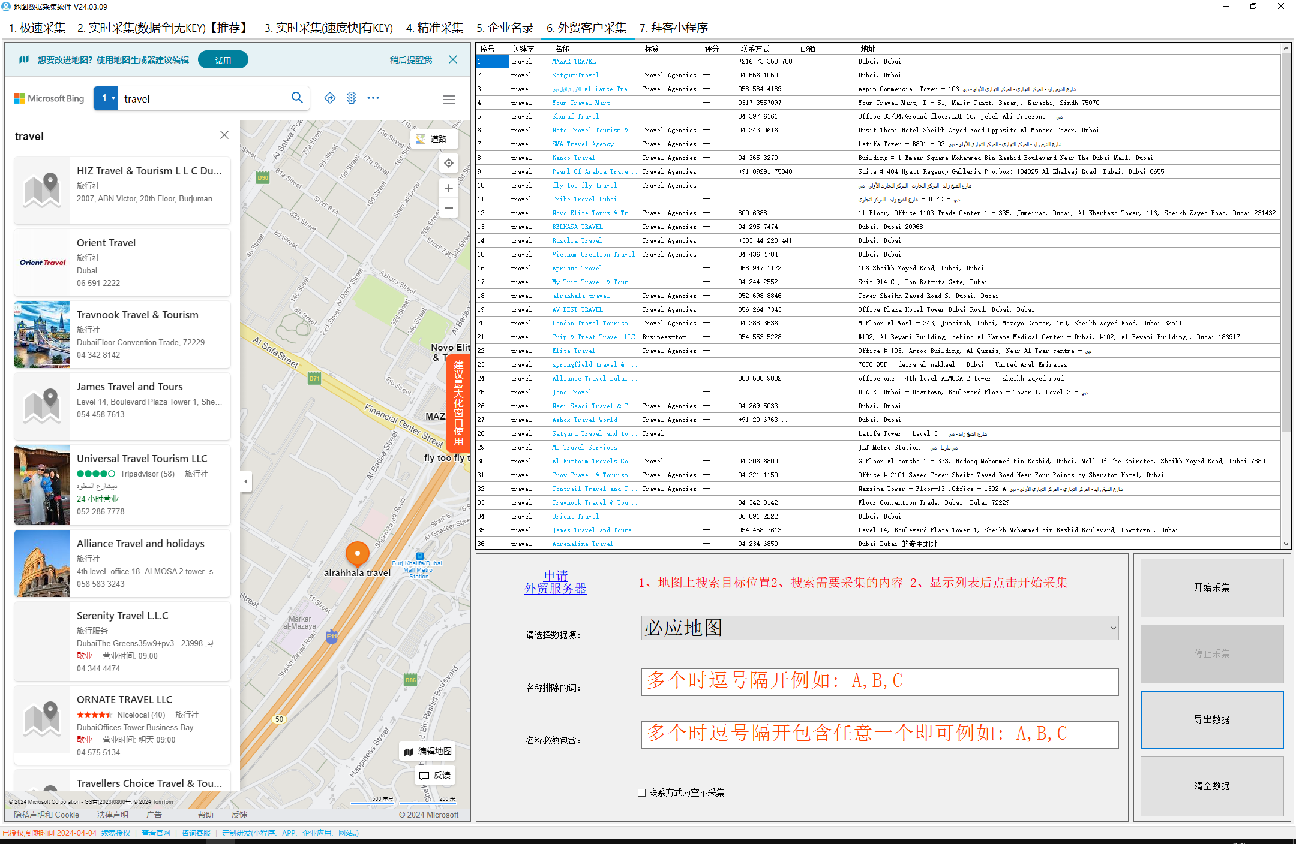Click the directions icon beside the Bing search box
Viewport: 1296px width, 844px height.
(330, 98)
